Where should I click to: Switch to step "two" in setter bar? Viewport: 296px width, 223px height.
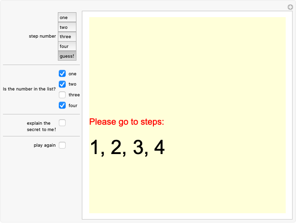67,27
